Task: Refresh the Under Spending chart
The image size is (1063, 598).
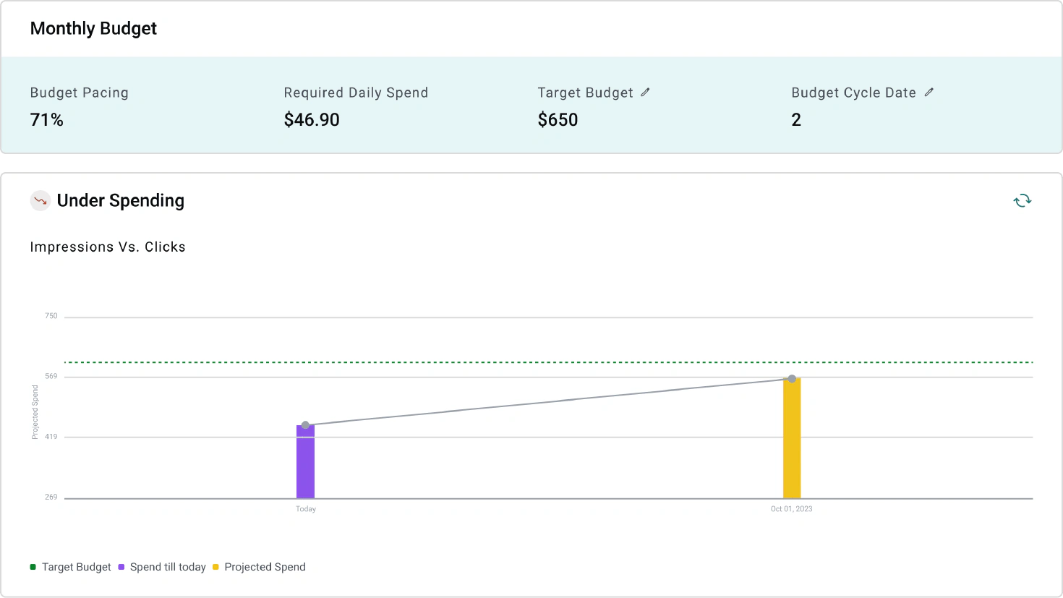Action: pyautogui.click(x=1022, y=200)
